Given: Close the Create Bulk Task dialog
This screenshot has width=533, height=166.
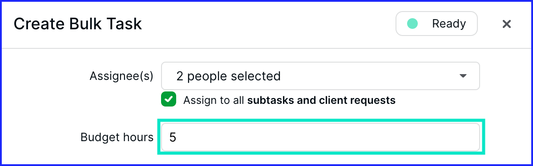Looking at the screenshot, I should [x=506, y=24].
